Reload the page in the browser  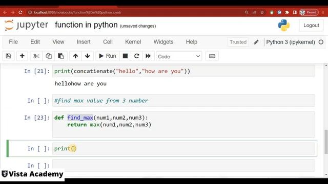coord(20,12)
